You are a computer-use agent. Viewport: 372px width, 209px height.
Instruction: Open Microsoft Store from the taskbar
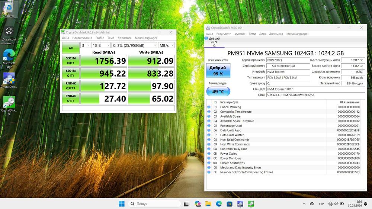point(230,204)
